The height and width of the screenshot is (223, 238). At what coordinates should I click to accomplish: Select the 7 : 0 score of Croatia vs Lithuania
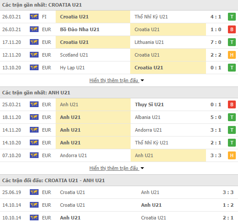pyautogui.click(x=216, y=42)
